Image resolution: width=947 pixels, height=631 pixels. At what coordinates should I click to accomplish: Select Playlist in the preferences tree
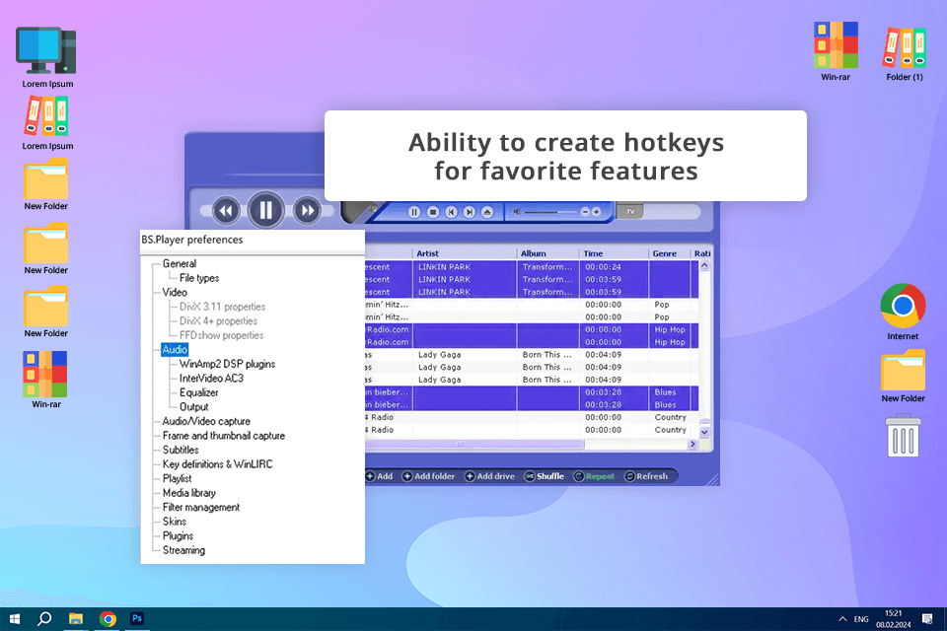tap(177, 479)
